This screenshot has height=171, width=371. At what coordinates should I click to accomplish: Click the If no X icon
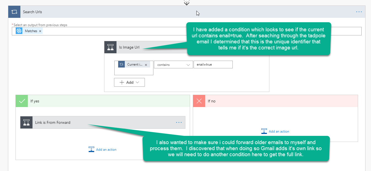[x=199, y=101]
